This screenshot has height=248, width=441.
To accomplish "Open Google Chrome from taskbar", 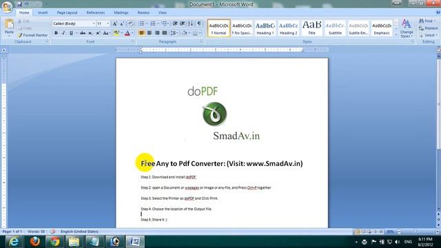I will click(x=55, y=242).
